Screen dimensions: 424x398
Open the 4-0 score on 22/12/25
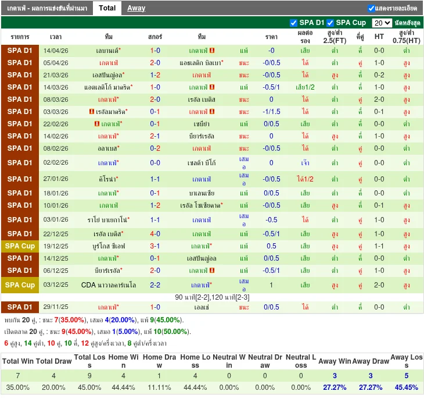coord(155,234)
